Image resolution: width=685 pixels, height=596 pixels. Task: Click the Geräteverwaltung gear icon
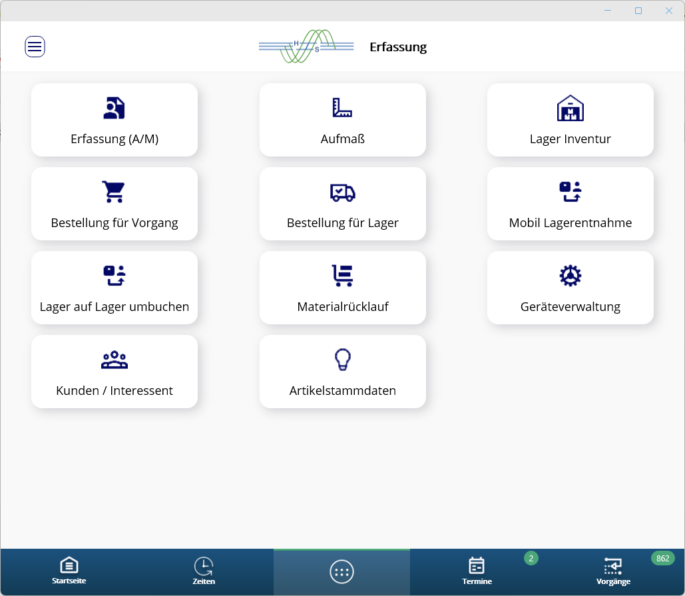570,276
